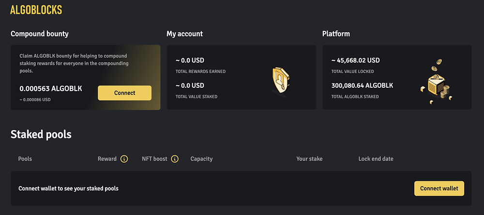Viewport: 484px width, 215px height.
Task: Open the NFT boost info icon
Action: (x=175, y=159)
